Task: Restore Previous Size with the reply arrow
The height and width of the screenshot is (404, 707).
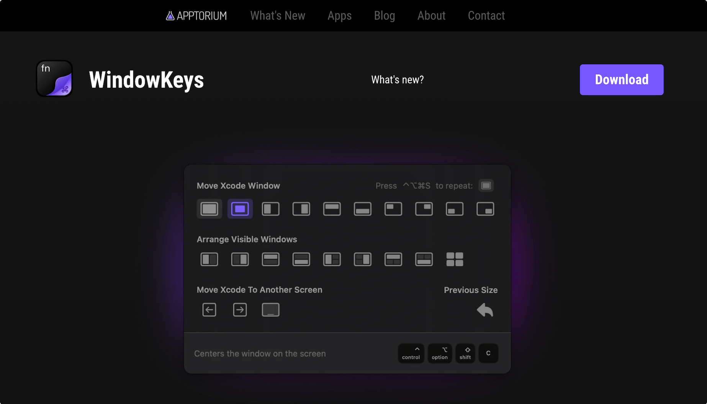Action: coord(485,310)
